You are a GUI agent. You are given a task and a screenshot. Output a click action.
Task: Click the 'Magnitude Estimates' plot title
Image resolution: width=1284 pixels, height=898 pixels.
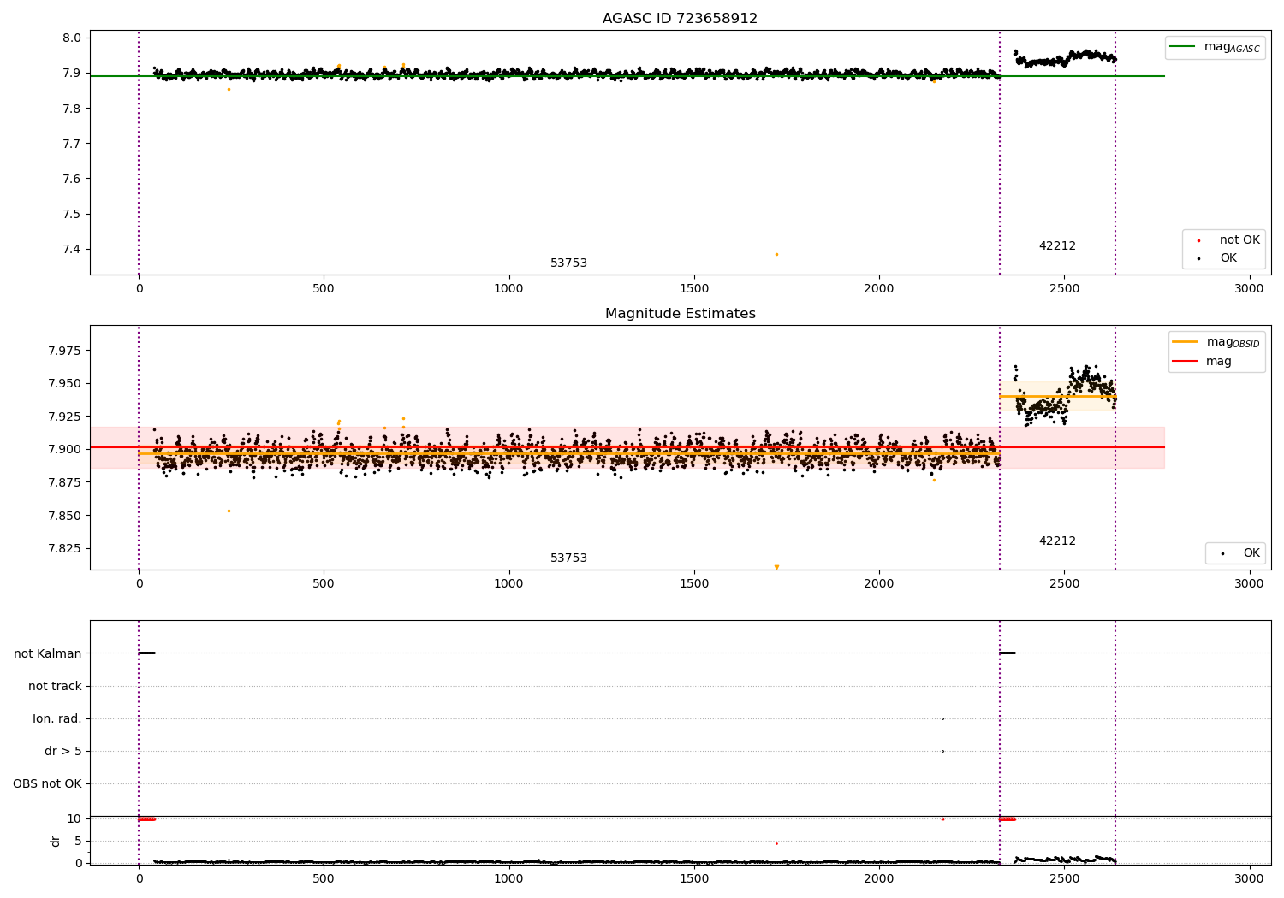click(680, 314)
